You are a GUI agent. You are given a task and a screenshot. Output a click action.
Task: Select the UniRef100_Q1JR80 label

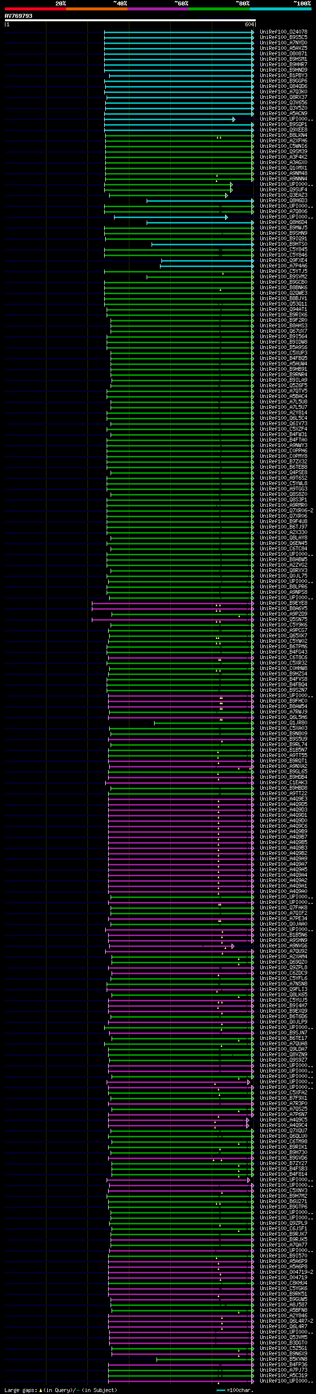pyautogui.click(x=283, y=722)
